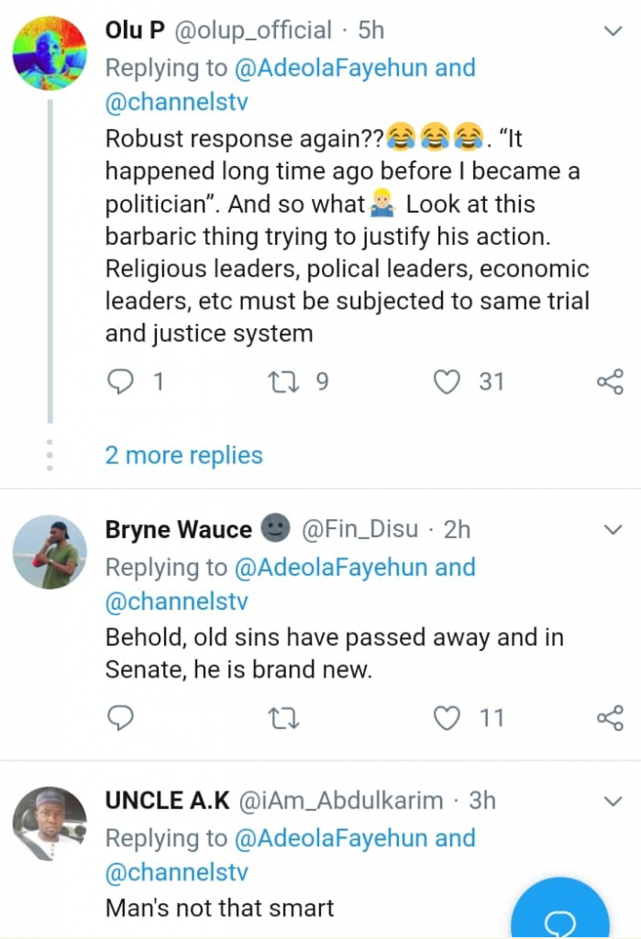Open Bryne Wauce's profile picture
Image resolution: width=641 pixels, height=939 pixels.
(50, 552)
